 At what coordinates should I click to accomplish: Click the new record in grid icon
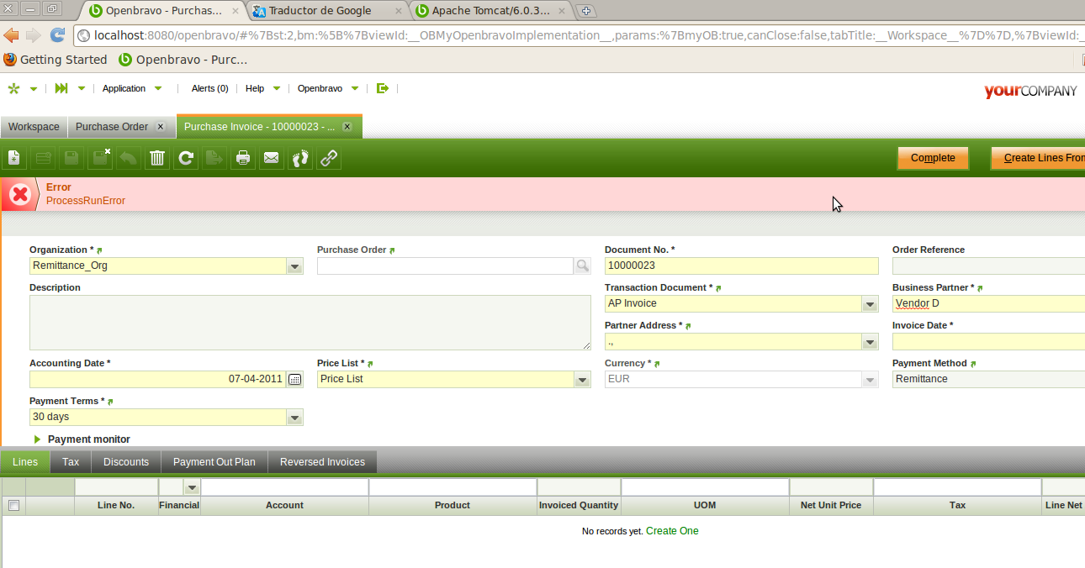[x=43, y=158]
